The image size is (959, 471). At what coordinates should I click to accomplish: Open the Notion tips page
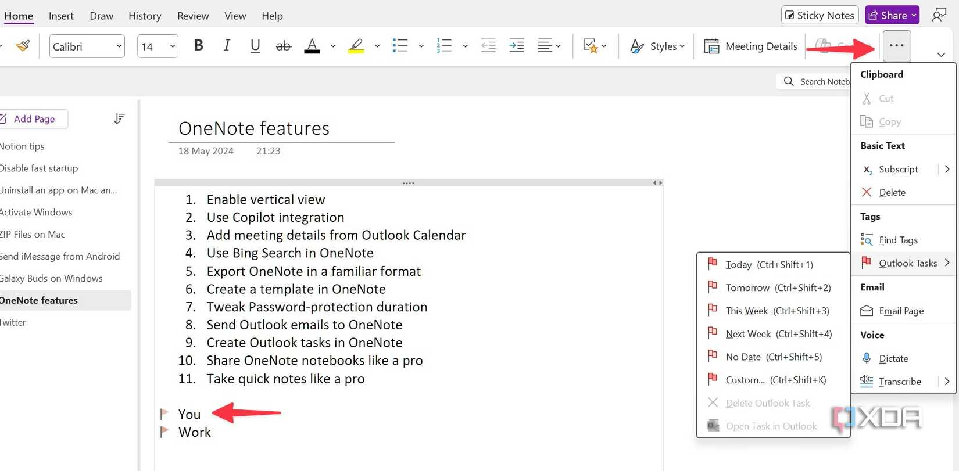click(22, 146)
